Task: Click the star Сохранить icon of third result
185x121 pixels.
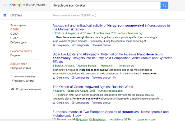Action: tap(54, 103)
